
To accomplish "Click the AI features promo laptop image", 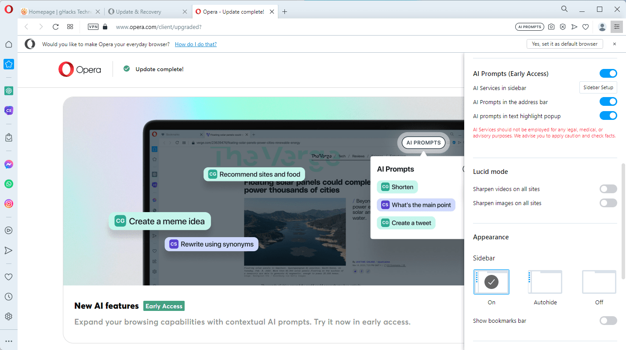I will pyautogui.click(x=264, y=191).
